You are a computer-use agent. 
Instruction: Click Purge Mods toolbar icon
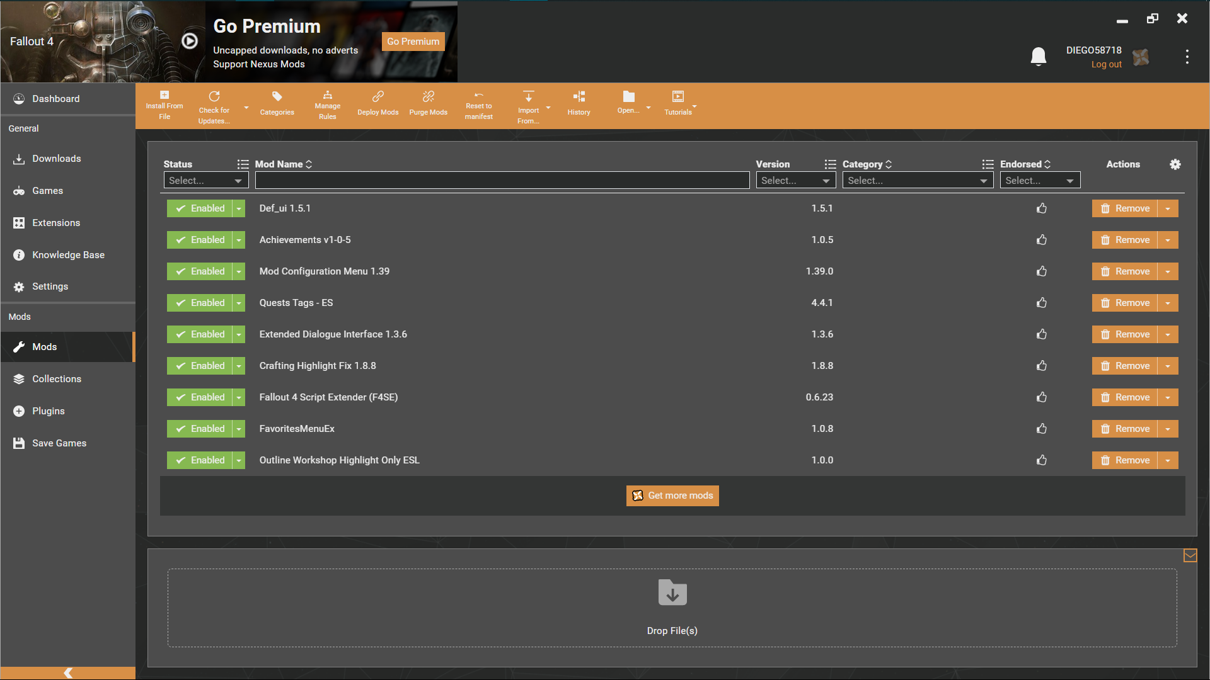coord(428,103)
